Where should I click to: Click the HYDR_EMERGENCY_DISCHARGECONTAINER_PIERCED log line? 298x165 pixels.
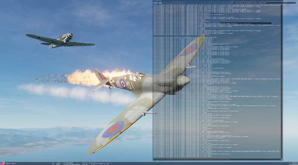[x=217, y=151]
